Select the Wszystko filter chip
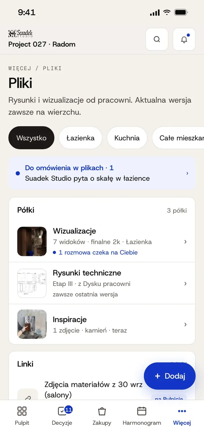 click(31, 138)
